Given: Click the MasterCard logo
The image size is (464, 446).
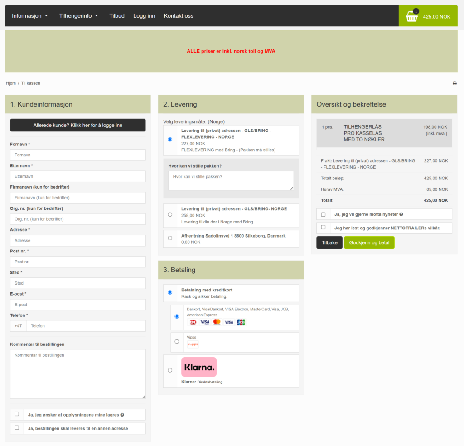Looking at the screenshot, I should (x=217, y=322).
